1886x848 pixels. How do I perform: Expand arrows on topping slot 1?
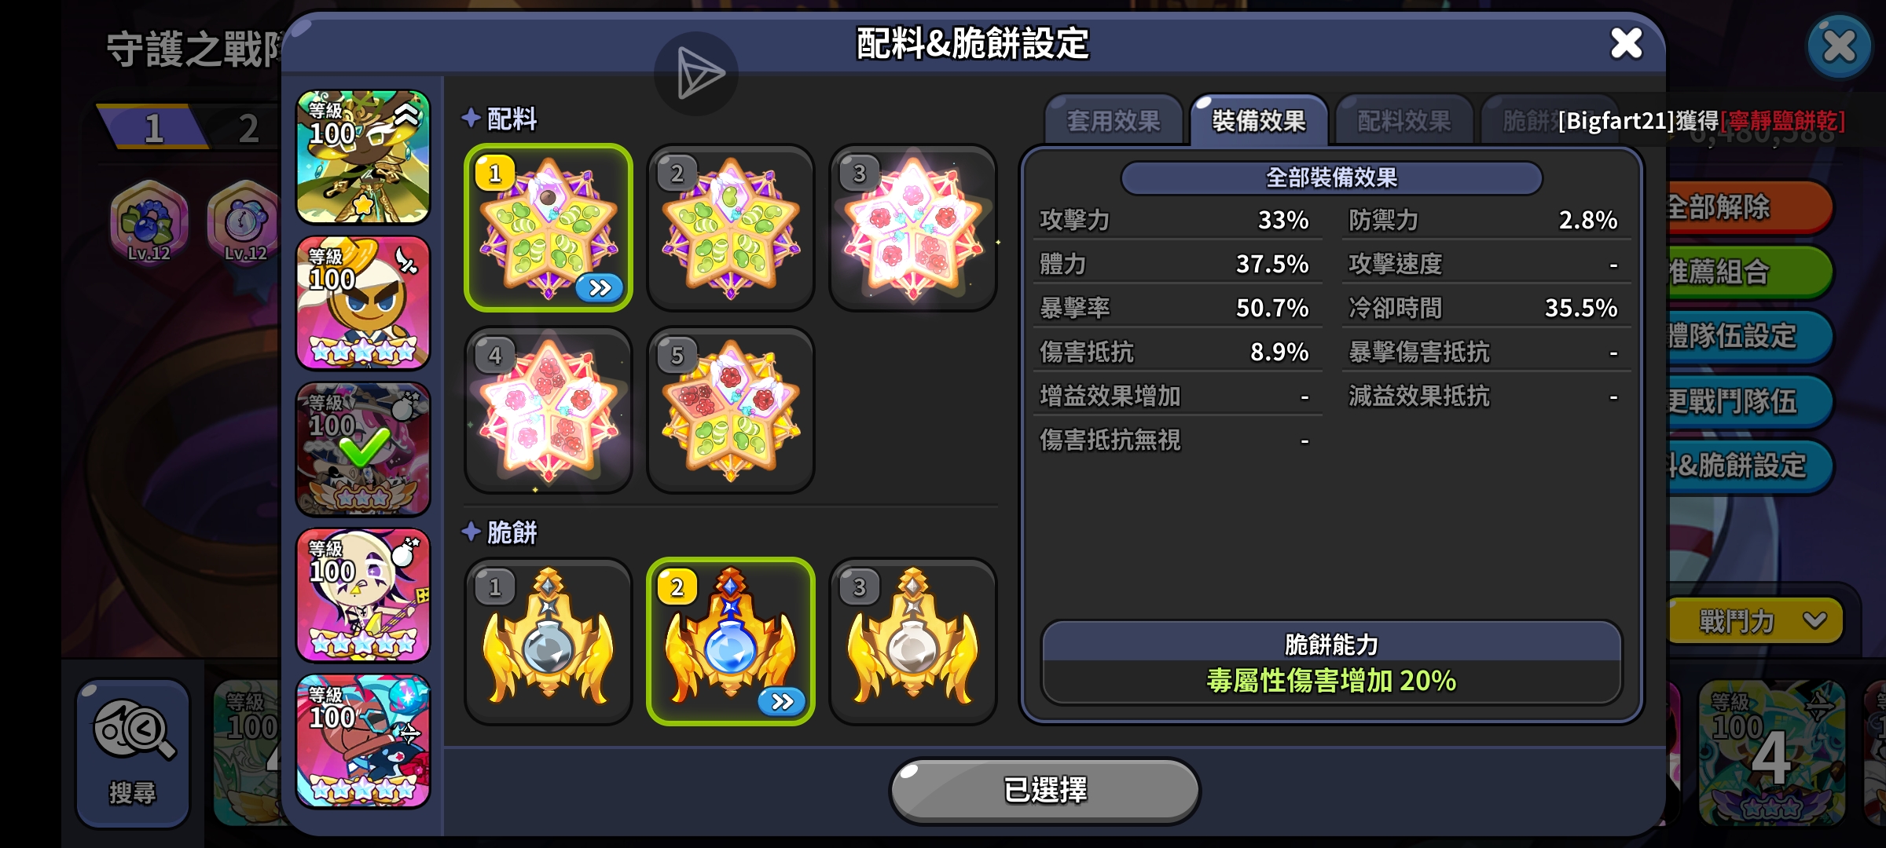600,288
